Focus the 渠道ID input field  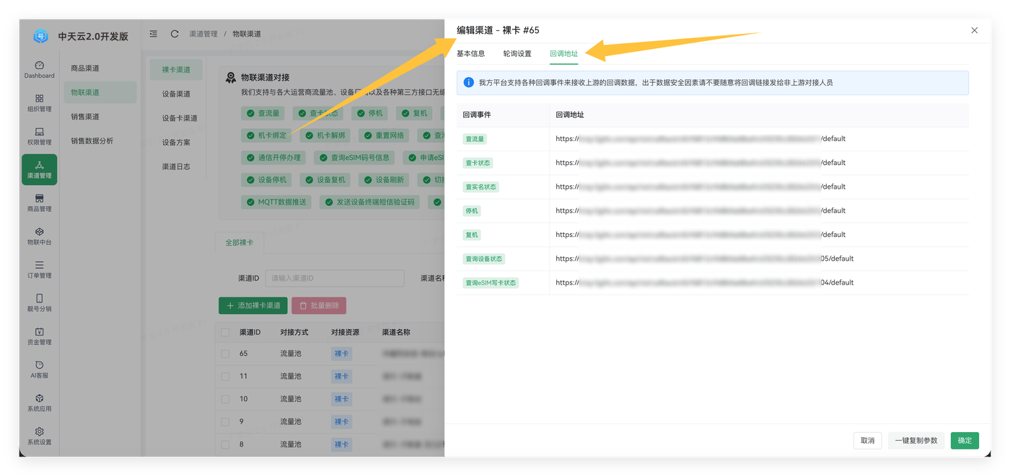(x=335, y=279)
